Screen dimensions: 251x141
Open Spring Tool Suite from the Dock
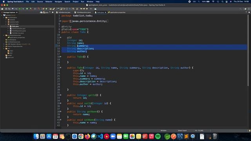[167, 136]
